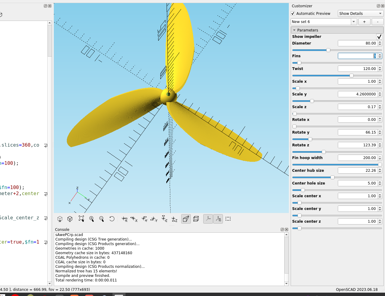The width and height of the screenshot is (385, 296).
Task: Select the Zoom In viewport icon
Action: tap(92, 219)
